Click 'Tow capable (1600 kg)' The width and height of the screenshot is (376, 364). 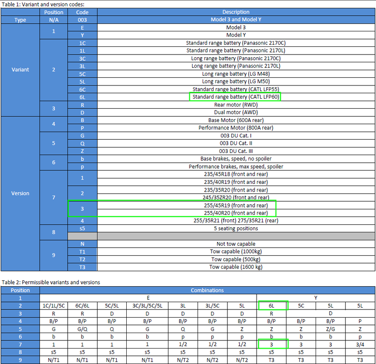pyautogui.click(x=236, y=267)
